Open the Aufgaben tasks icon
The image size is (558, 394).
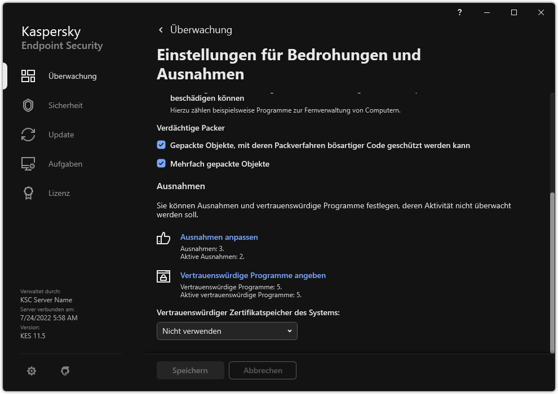click(28, 164)
